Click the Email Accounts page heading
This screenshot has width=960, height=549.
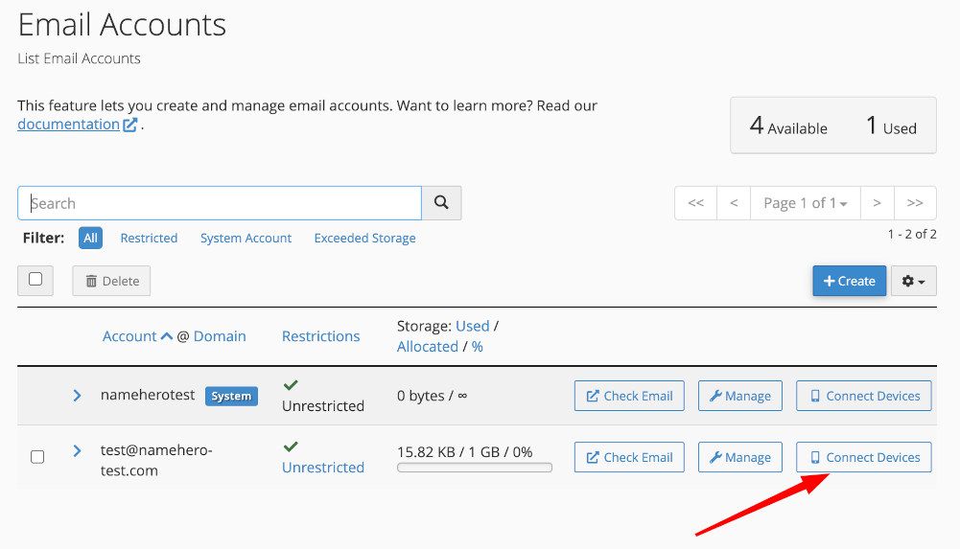click(122, 25)
